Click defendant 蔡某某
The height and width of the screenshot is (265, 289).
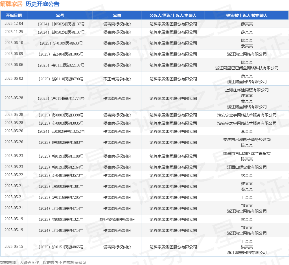click(247, 76)
